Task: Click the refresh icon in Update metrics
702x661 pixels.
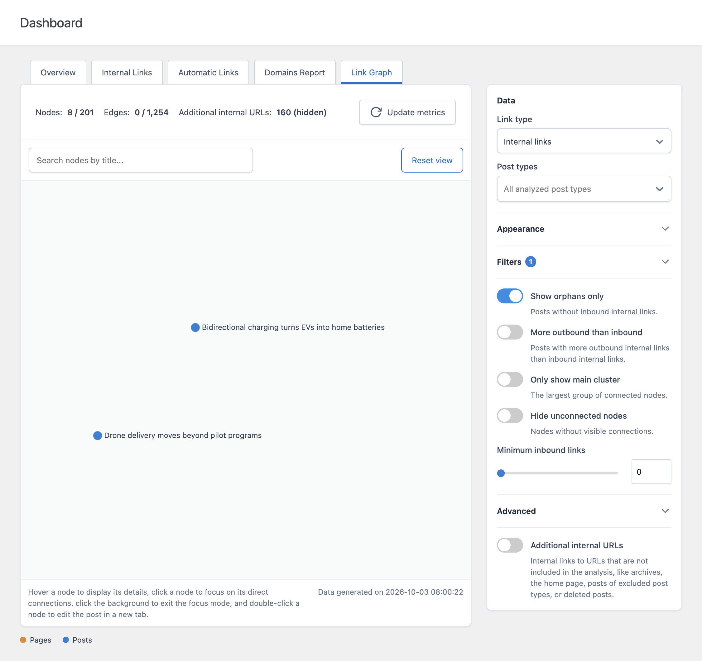Action: [376, 112]
